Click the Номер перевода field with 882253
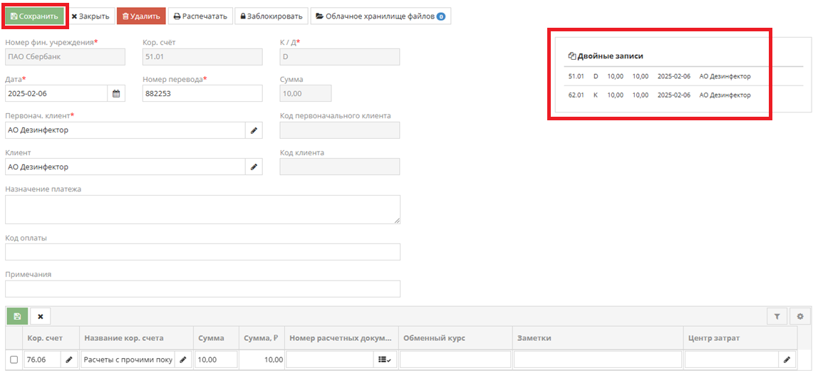The image size is (813, 373). click(x=202, y=93)
